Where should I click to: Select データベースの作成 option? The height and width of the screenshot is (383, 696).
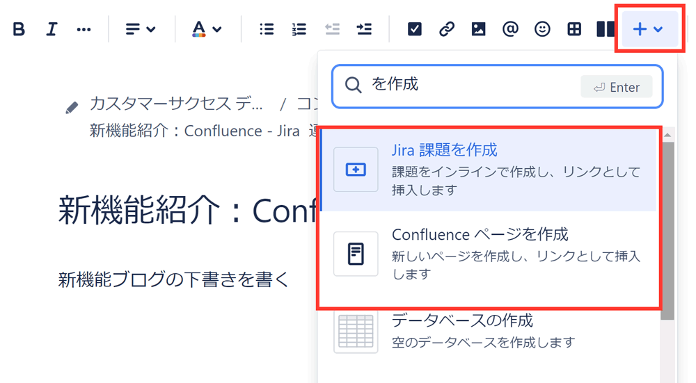coord(488,332)
